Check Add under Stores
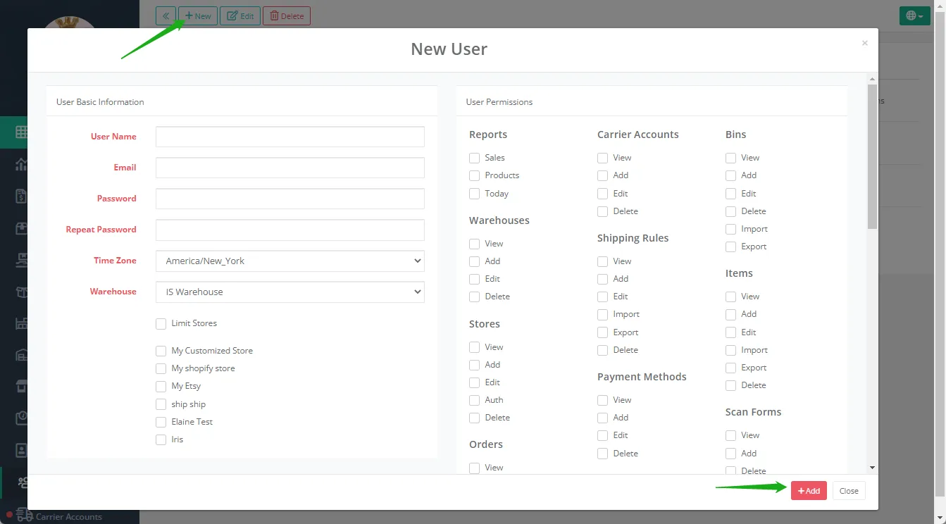Viewport: 946px width, 524px height. click(x=475, y=365)
